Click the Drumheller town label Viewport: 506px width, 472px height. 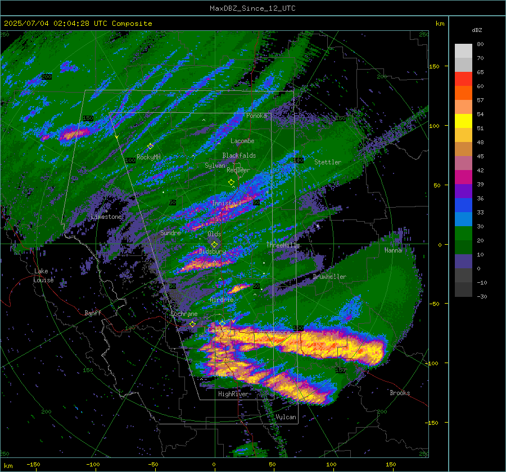tap(329, 277)
